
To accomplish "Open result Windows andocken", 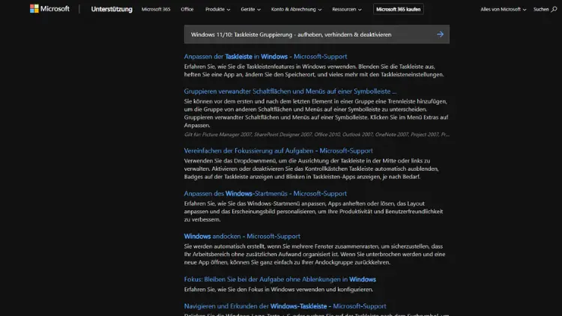I will pyautogui.click(x=242, y=237).
